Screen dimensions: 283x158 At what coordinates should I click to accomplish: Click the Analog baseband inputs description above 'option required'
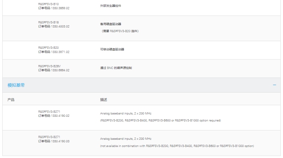tap(126, 113)
